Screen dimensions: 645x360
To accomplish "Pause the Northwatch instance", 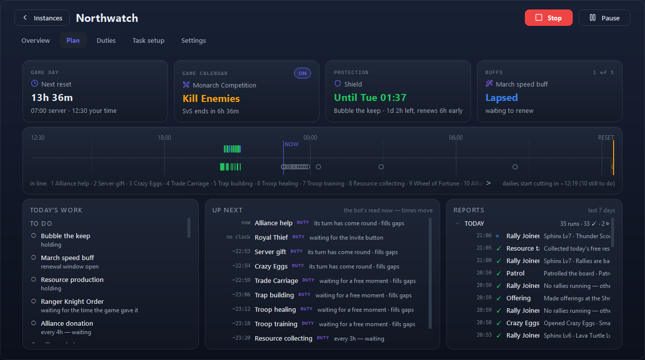I will point(605,18).
